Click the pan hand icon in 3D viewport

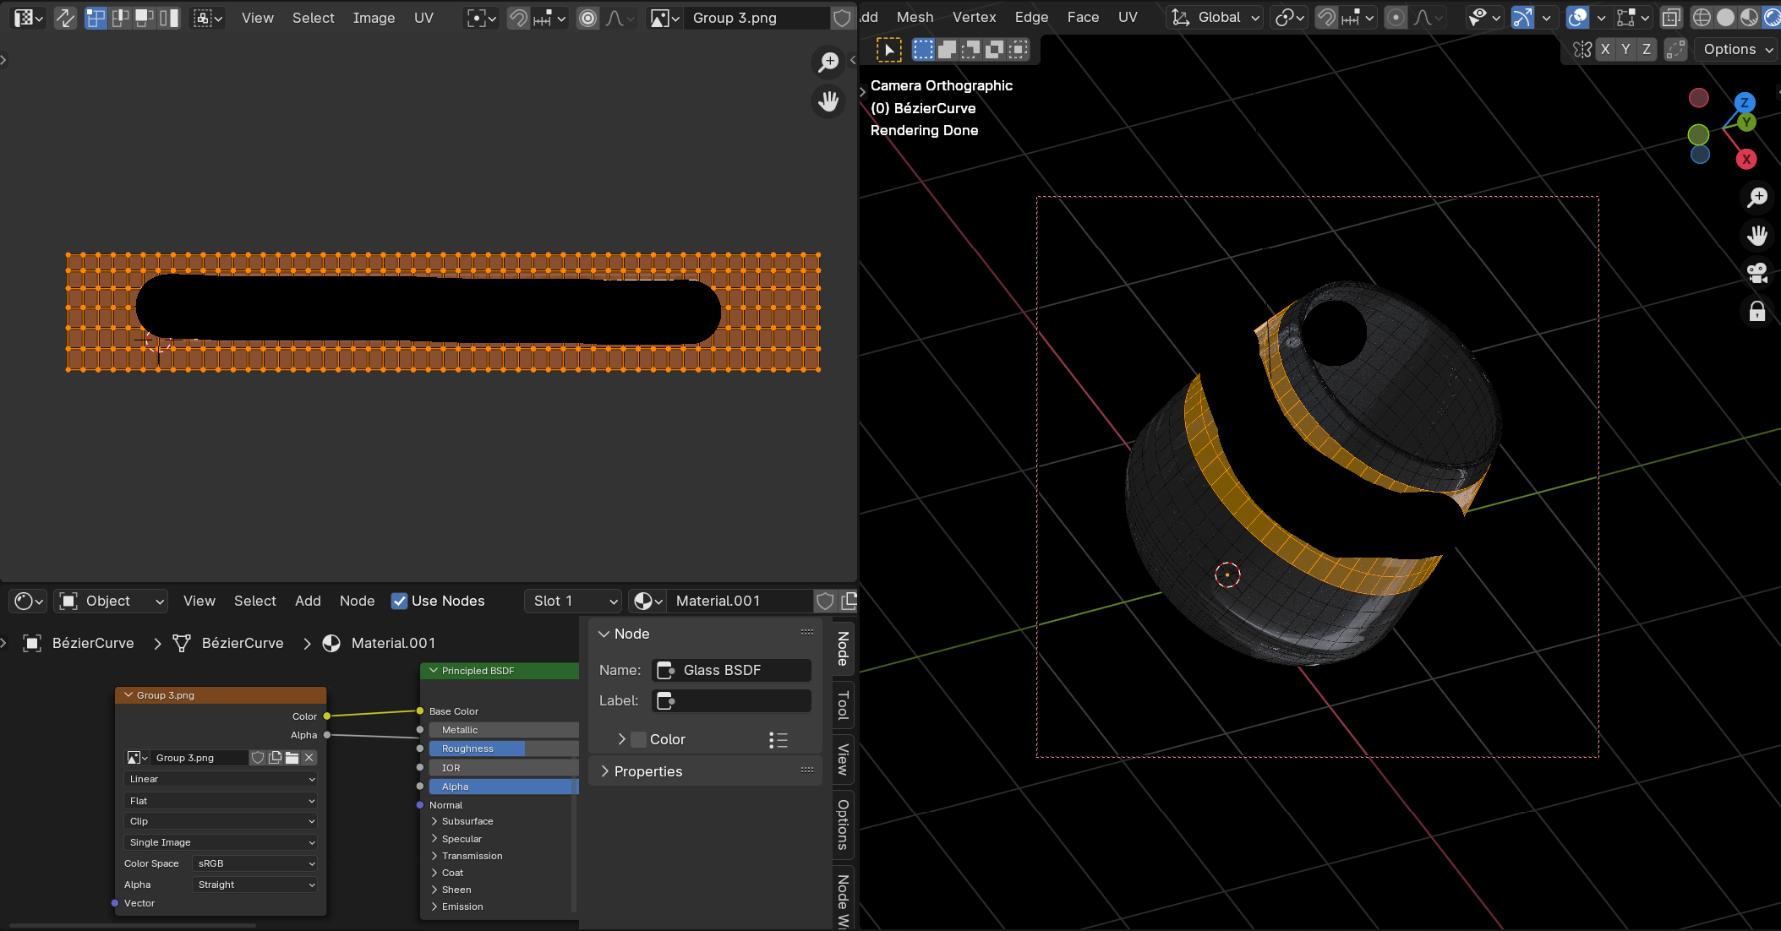click(x=1757, y=235)
